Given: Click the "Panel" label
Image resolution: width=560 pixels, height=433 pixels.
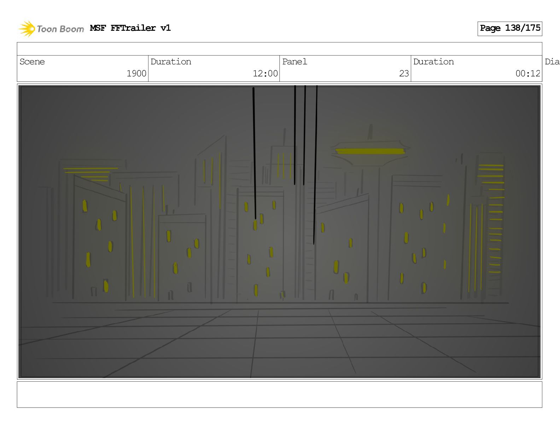Looking at the screenshot, I should 294,62.
